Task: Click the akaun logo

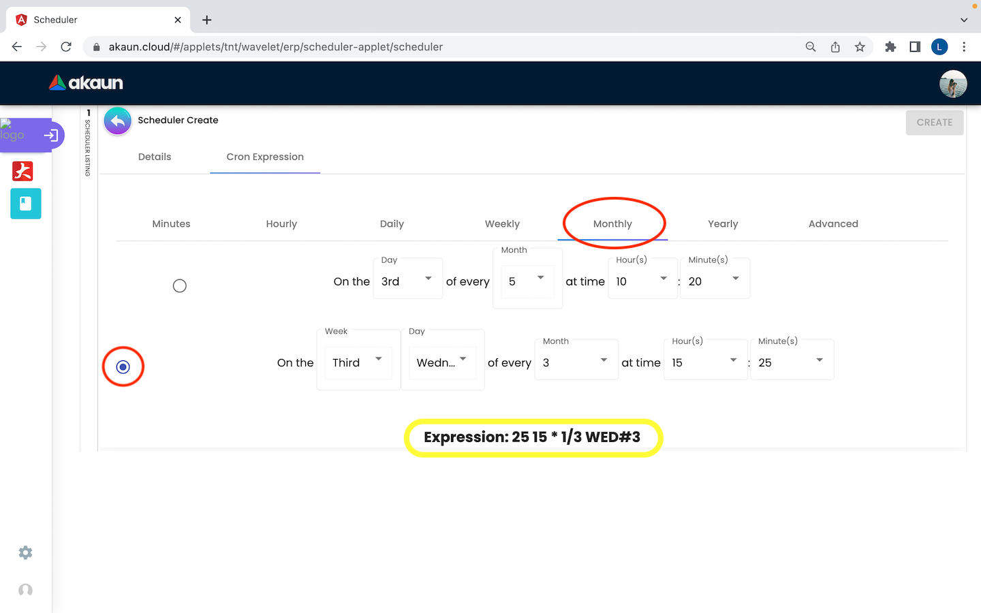Action: (x=87, y=83)
